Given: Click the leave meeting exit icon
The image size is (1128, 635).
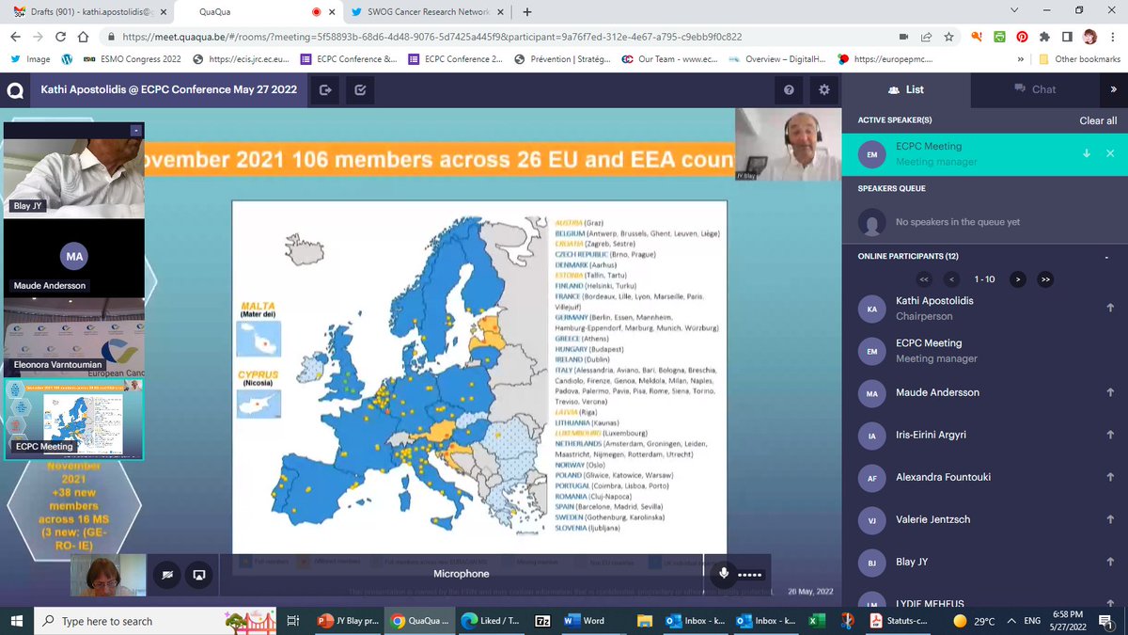Looking at the screenshot, I should (x=325, y=90).
